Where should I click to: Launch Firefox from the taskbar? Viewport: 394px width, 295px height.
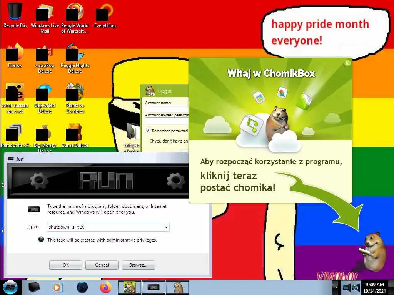coord(106,287)
